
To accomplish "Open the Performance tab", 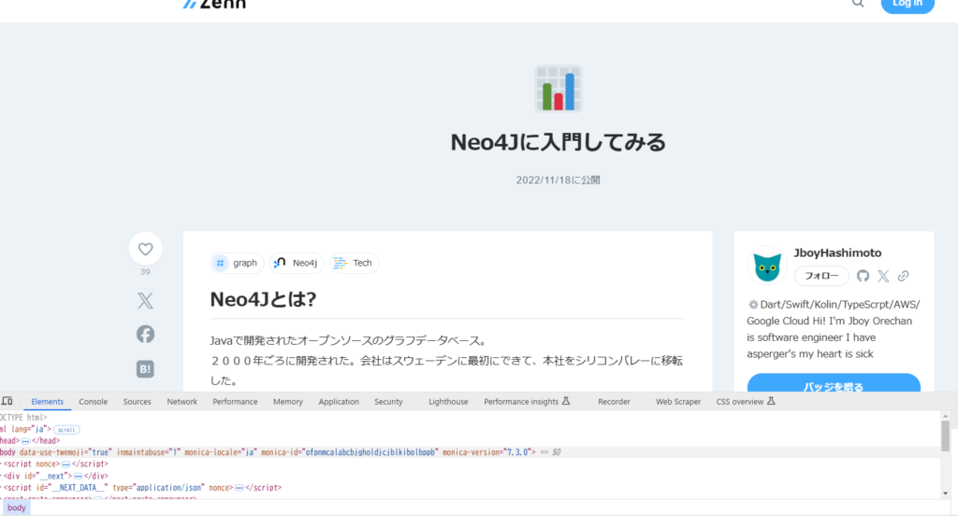I will [235, 402].
